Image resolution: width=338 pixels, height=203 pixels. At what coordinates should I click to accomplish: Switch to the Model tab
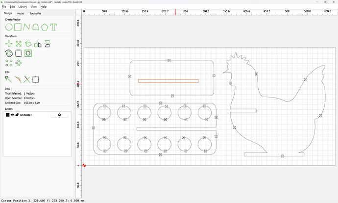pos(21,13)
